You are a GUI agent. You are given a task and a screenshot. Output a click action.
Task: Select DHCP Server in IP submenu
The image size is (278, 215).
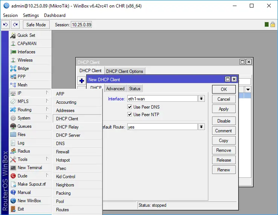(x=77, y=135)
